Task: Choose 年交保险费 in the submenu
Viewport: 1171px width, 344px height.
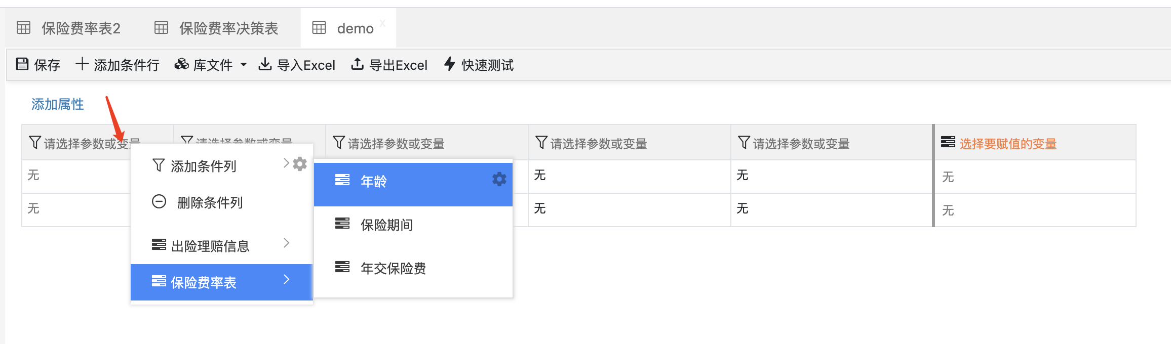Action: pyautogui.click(x=393, y=268)
